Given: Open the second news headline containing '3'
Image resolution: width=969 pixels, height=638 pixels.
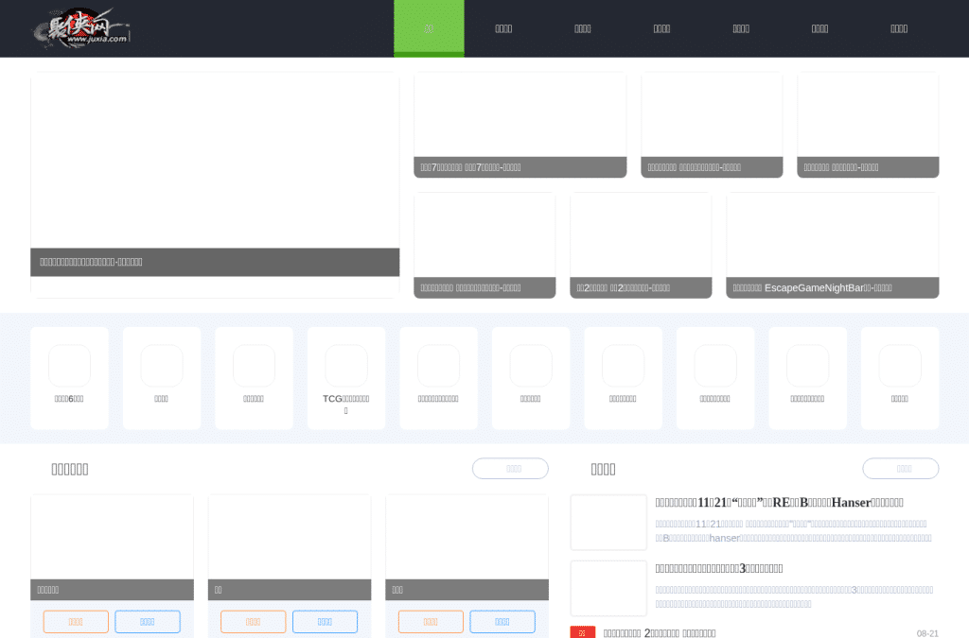Looking at the screenshot, I should point(719,568).
